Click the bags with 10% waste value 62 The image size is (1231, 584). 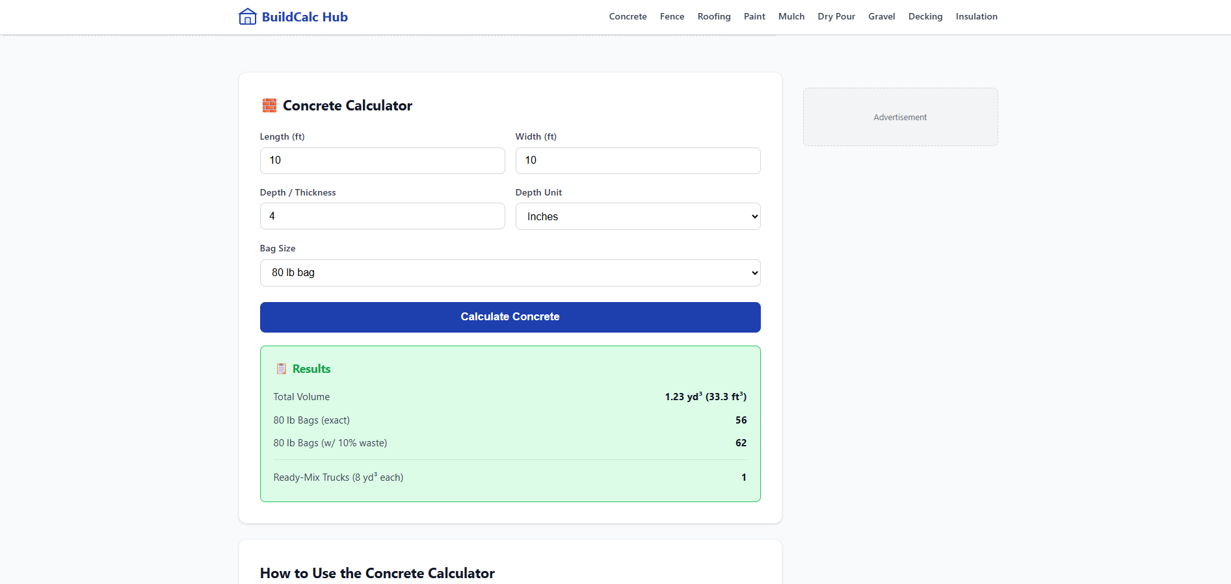(741, 443)
